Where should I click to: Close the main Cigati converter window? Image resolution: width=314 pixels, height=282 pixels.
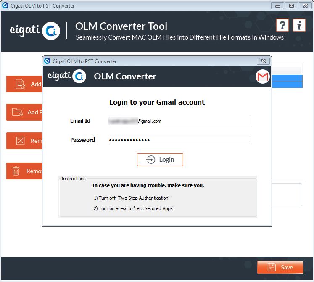(x=305, y=6)
